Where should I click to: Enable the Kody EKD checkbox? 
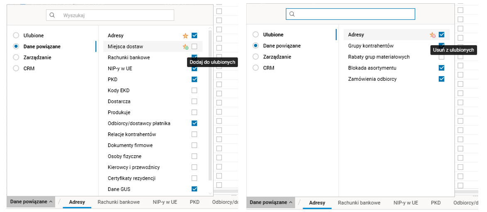[x=194, y=90]
